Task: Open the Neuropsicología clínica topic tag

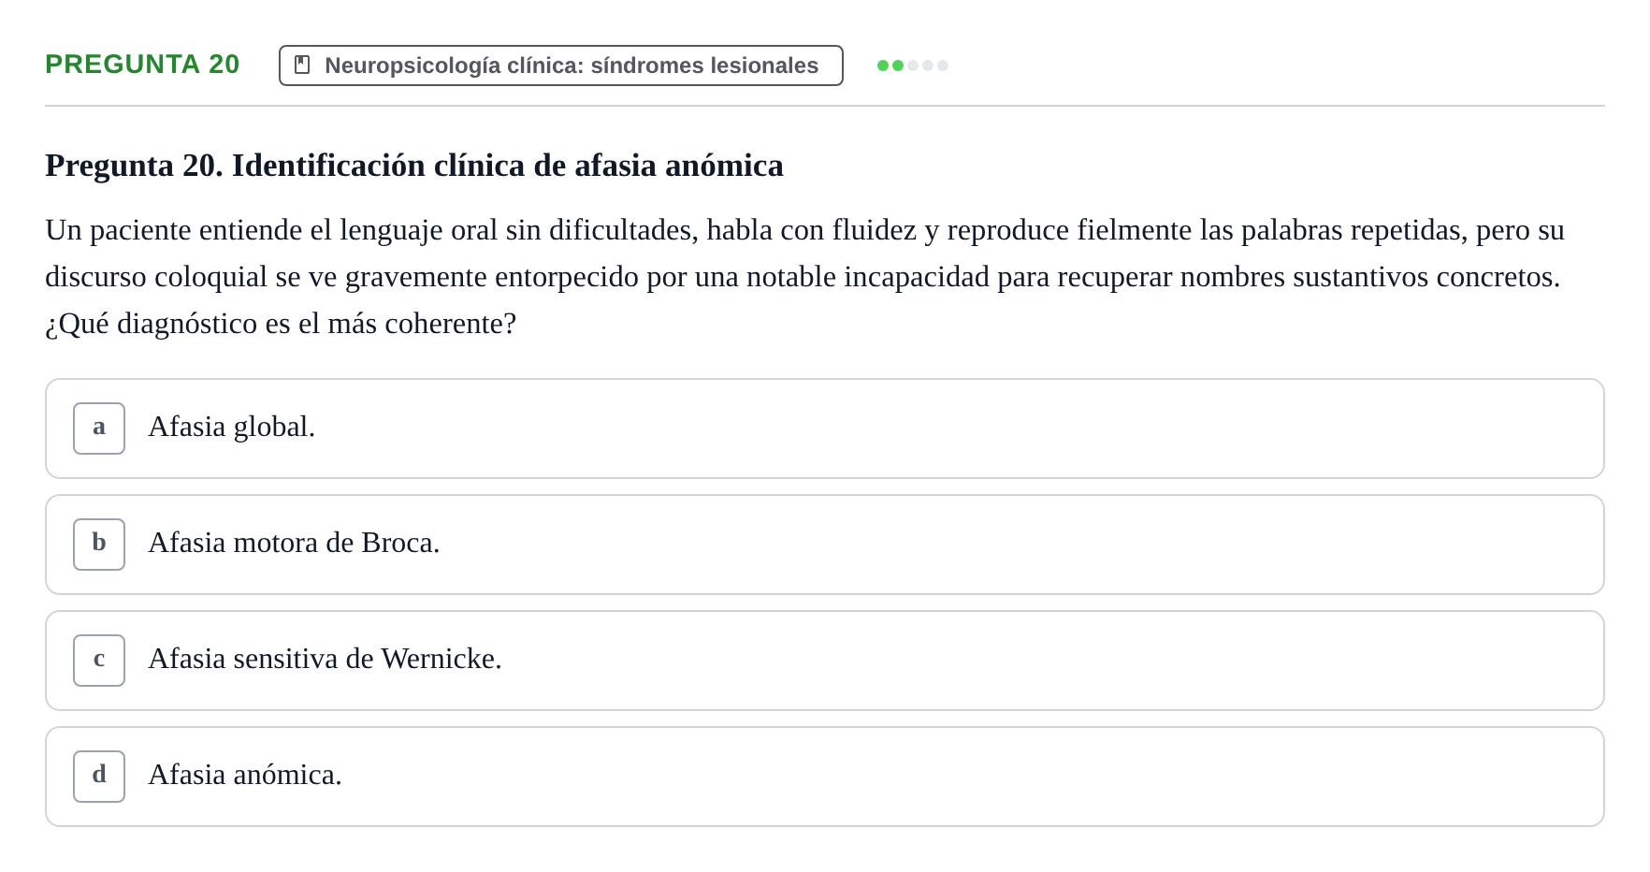Action: coord(561,65)
